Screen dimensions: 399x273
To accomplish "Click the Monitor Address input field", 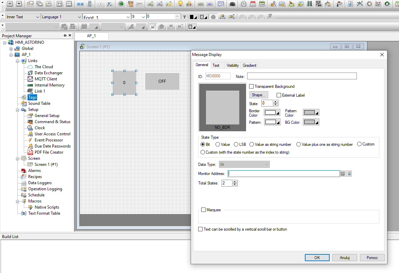I will click(284, 174).
